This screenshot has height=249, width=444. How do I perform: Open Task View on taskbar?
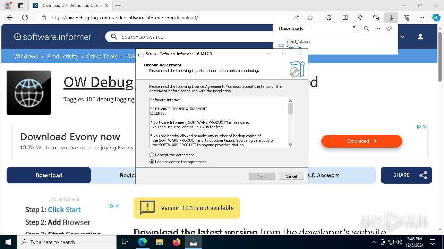(125, 242)
